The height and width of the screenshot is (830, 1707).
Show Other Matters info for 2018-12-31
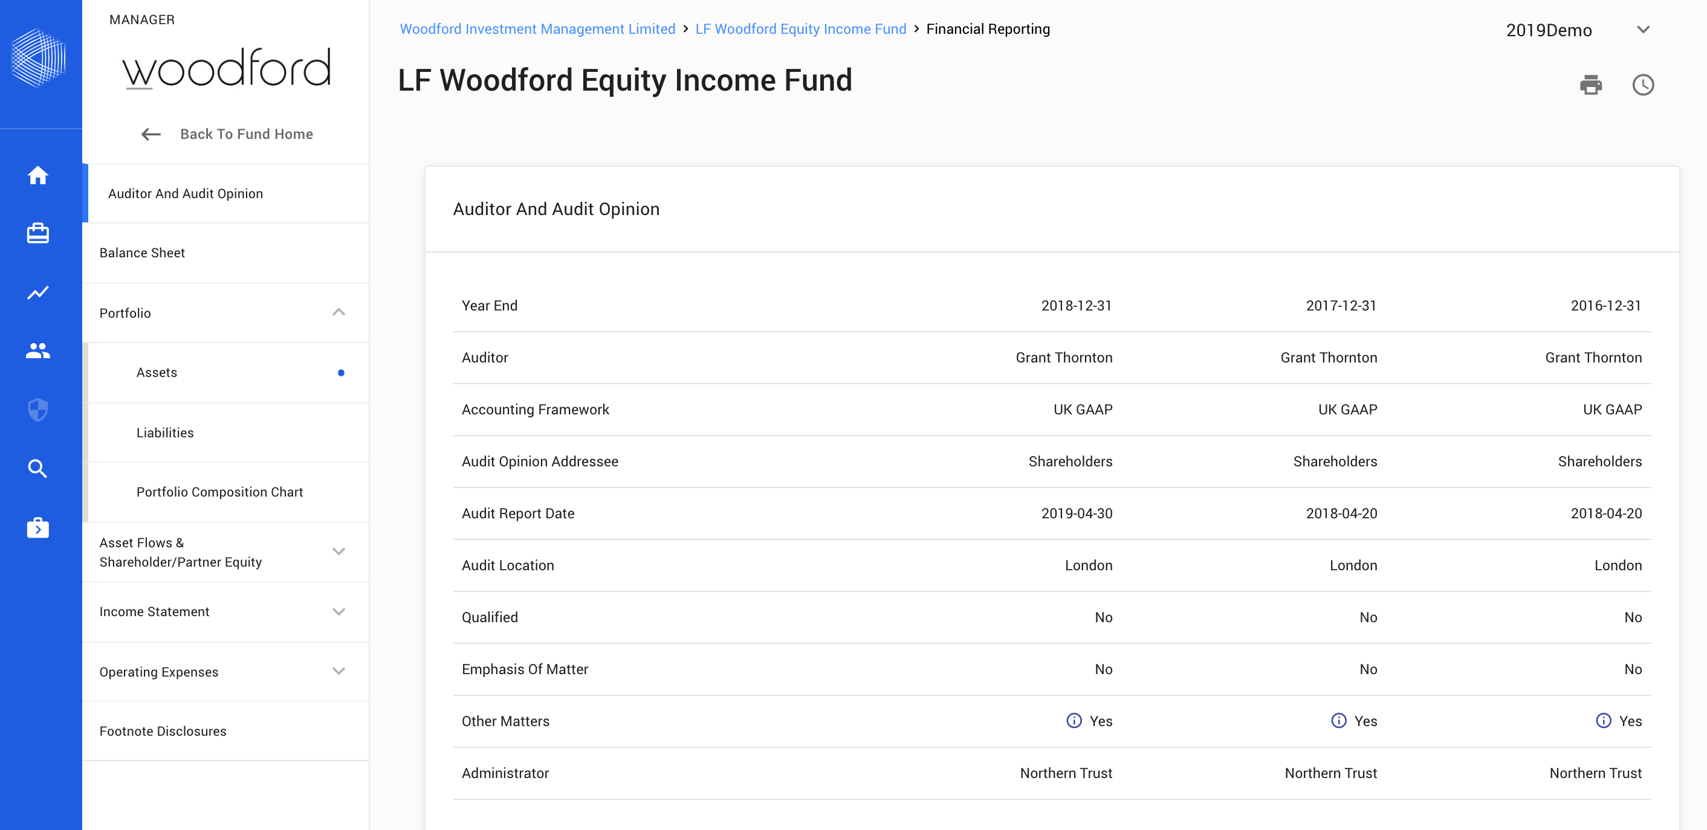tap(1074, 720)
